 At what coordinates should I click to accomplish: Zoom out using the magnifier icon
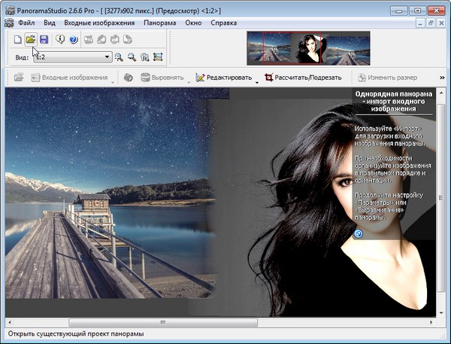point(132,57)
